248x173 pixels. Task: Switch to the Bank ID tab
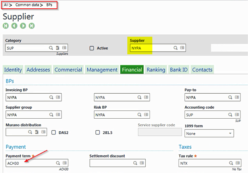tap(179, 70)
